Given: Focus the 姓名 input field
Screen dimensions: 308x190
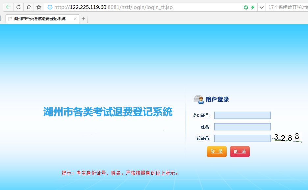Looking at the screenshot, I should click(x=242, y=127).
